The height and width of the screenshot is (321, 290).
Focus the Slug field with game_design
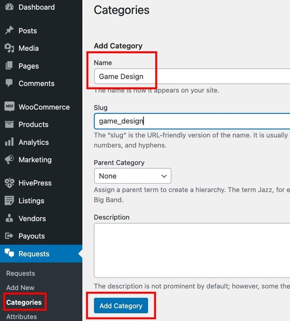[192, 121]
